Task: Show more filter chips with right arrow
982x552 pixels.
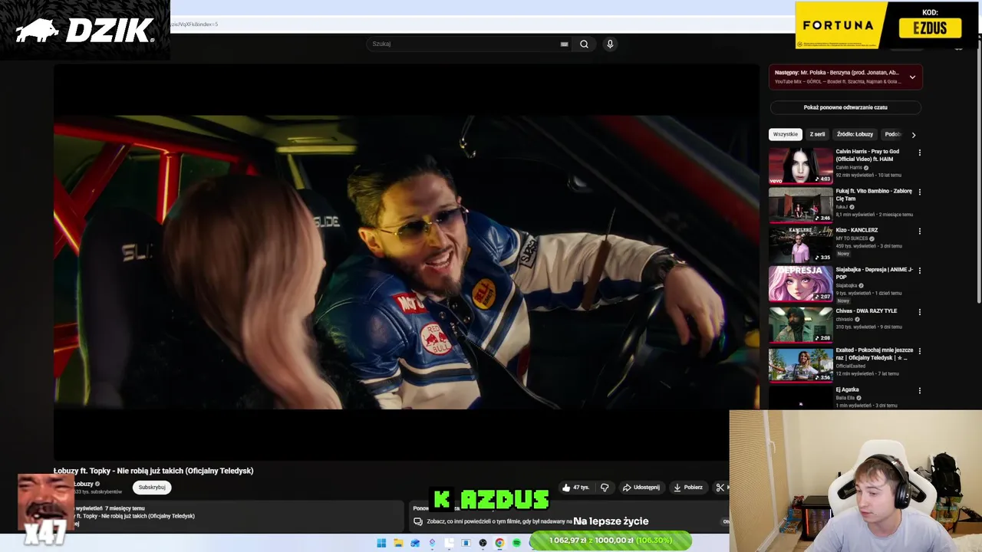Action: coord(913,135)
